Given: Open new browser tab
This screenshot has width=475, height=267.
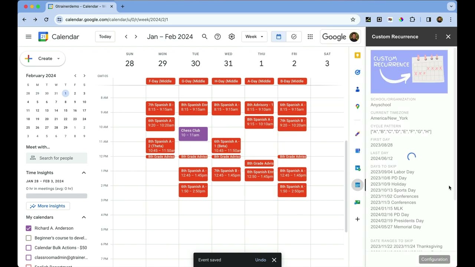Looking at the screenshot, I should point(122,6).
